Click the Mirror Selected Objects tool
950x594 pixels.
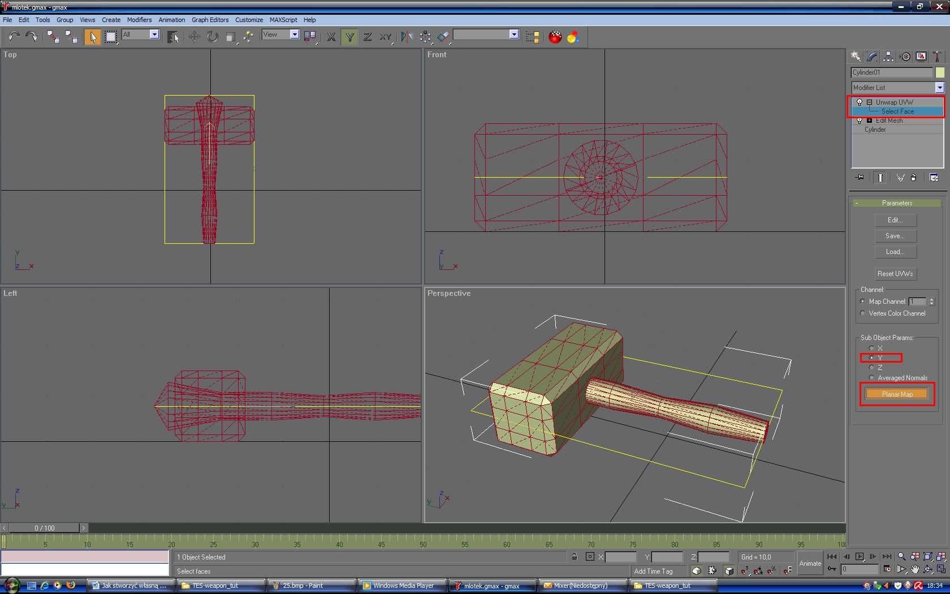[407, 37]
